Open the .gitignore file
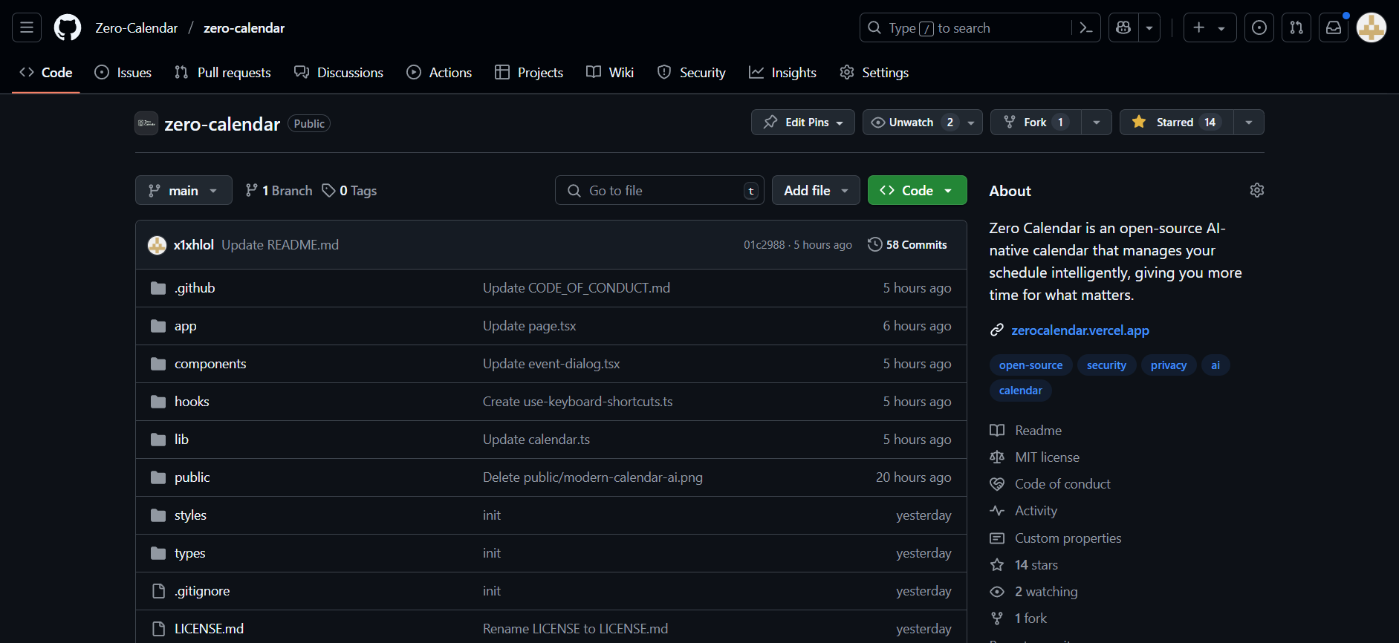The width and height of the screenshot is (1399, 643). click(x=202, y=590)
